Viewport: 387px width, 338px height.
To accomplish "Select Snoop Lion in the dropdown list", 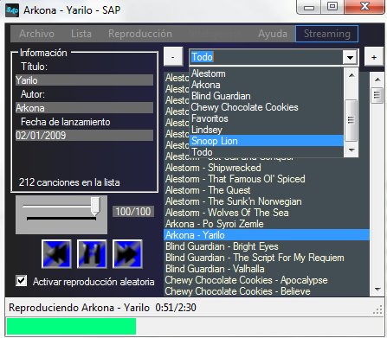I will point(267,141).
